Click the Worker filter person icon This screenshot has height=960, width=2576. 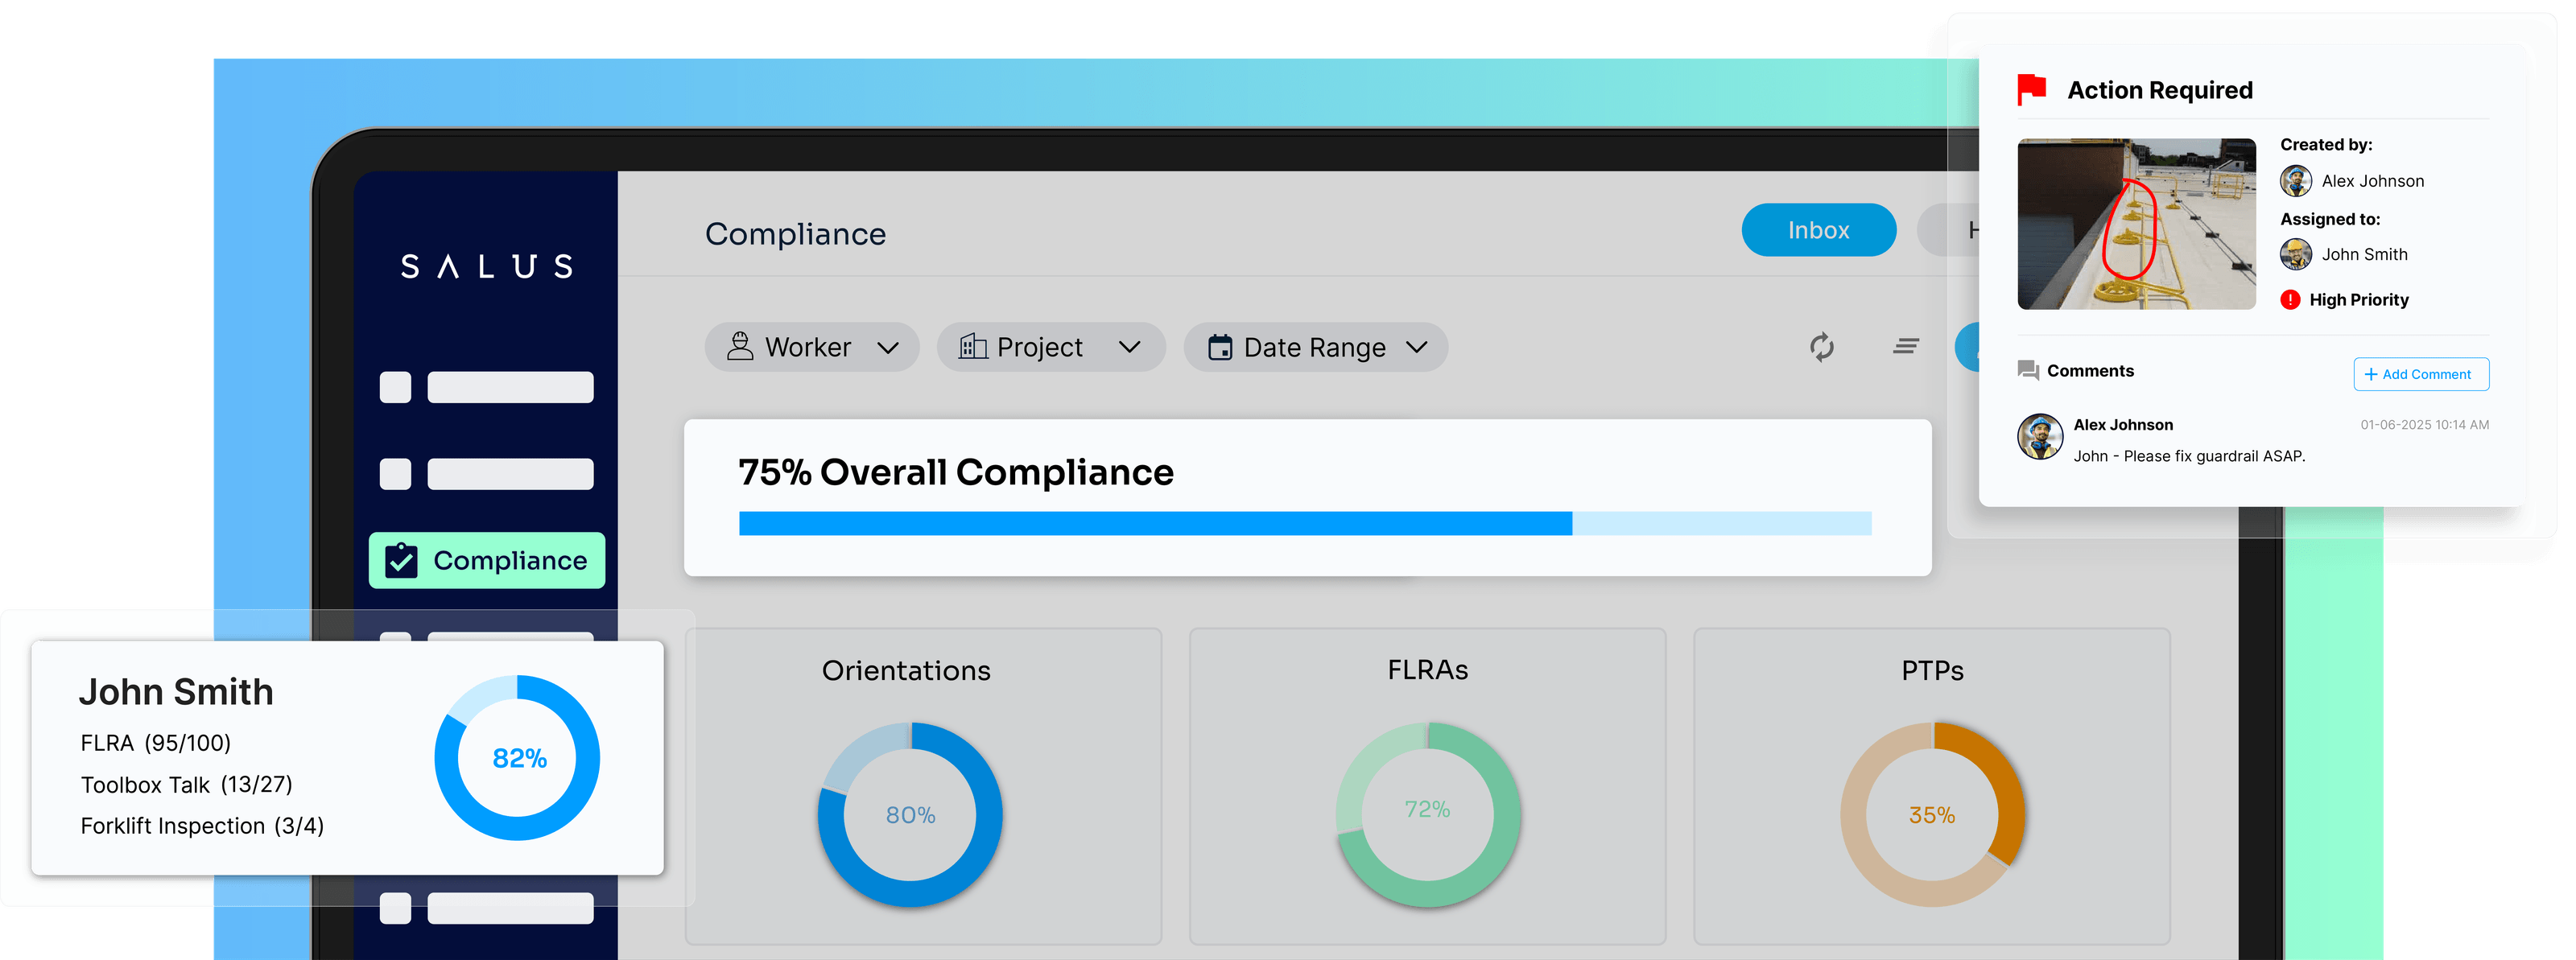pos(739,347)
